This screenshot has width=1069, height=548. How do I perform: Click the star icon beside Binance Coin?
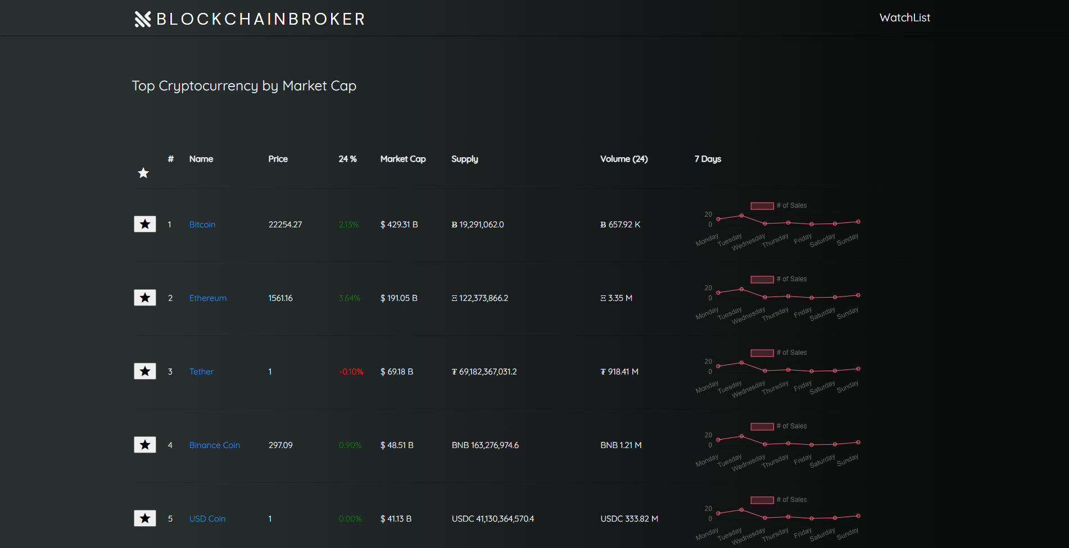point(144,444)
